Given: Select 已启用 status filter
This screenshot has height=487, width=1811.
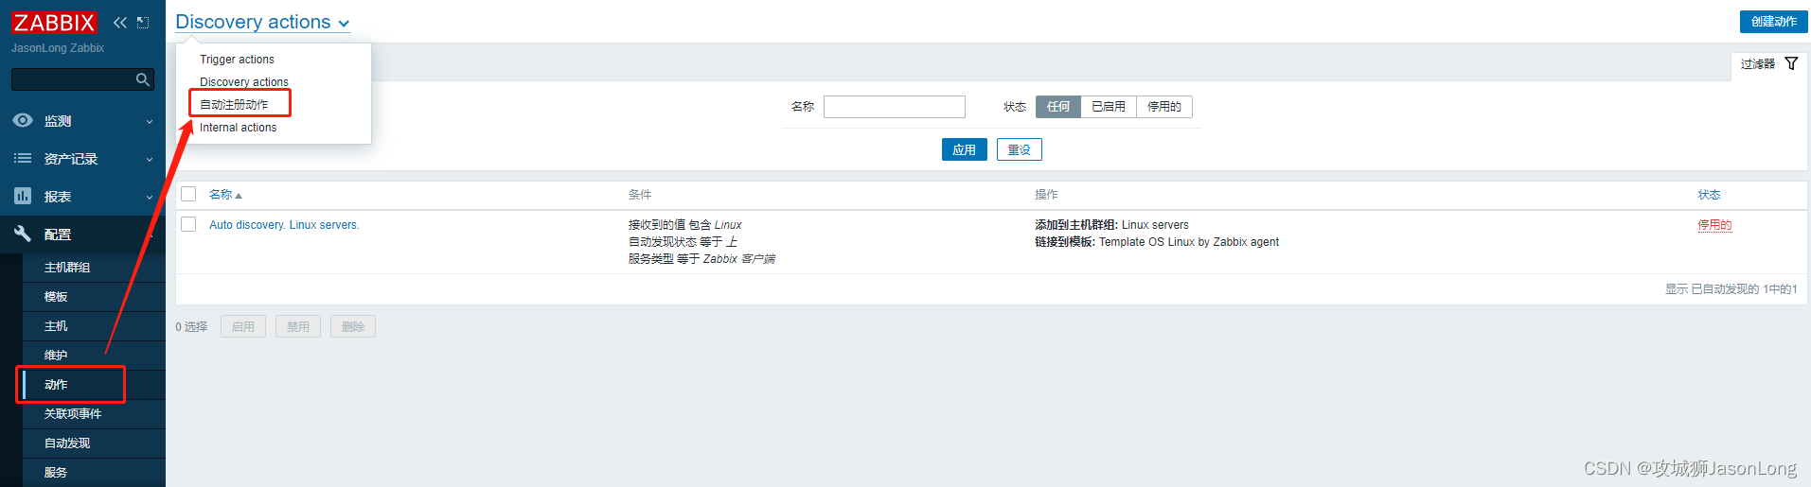Looking at the screenshot, I should (x=1109, y=107).
